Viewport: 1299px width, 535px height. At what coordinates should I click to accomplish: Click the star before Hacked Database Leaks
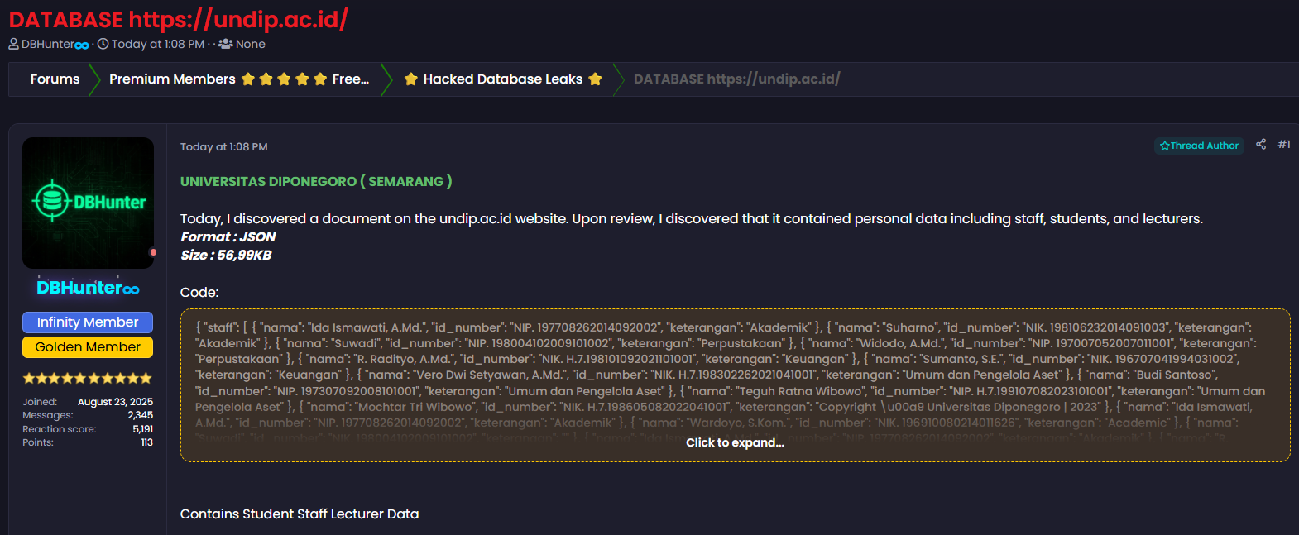pos(410,79)
